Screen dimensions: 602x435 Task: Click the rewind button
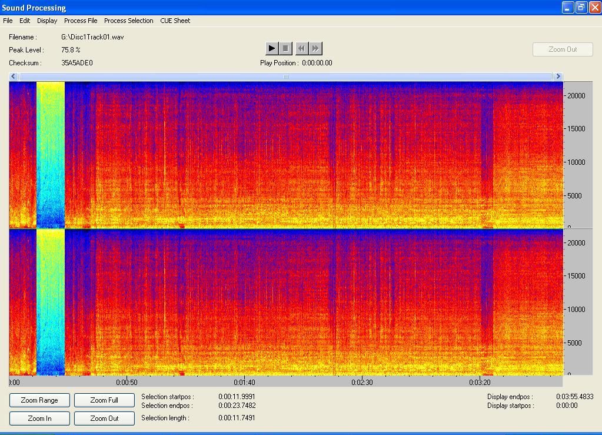tap(301, 48)
